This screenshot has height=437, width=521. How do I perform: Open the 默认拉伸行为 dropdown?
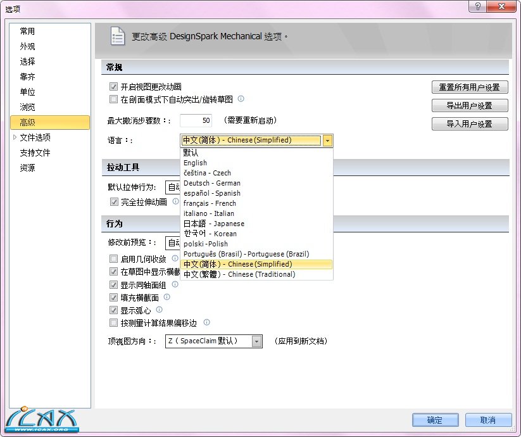173,187
